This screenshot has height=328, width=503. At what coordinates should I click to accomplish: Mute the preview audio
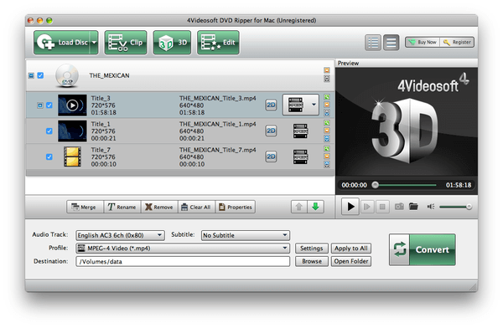coord(431,207)
